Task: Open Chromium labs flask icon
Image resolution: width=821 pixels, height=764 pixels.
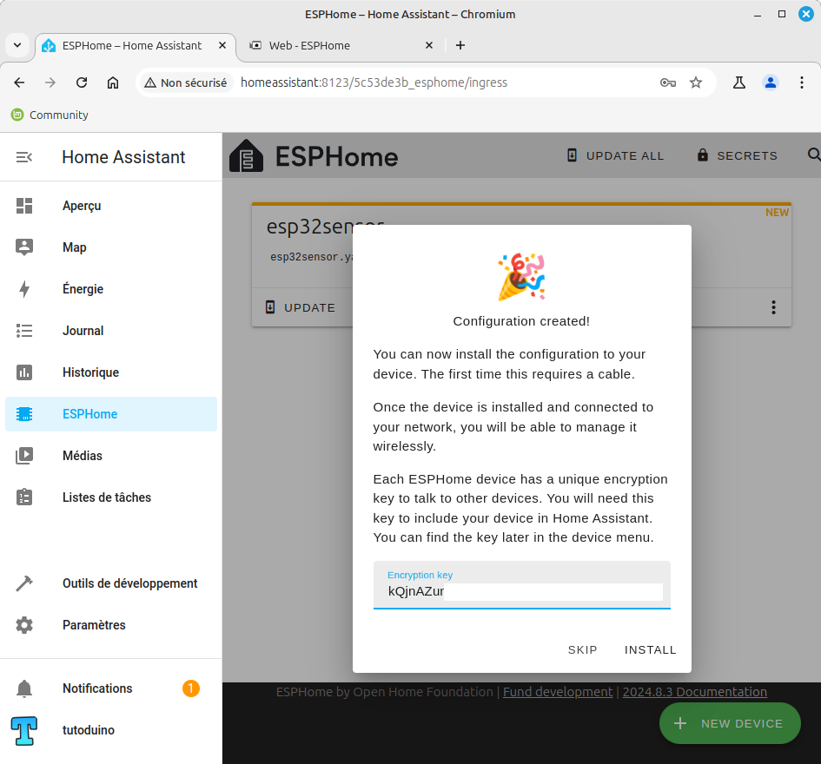Action: (738, 82)
